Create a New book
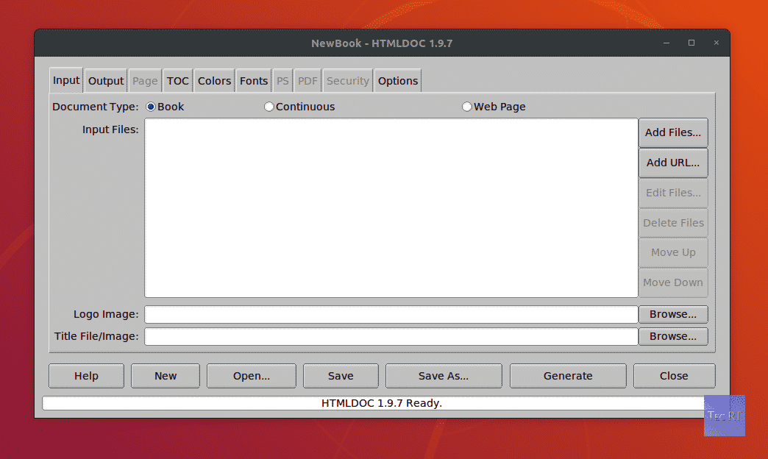The height and width of the screenshot is (459, 768). (x=166, y=376)
